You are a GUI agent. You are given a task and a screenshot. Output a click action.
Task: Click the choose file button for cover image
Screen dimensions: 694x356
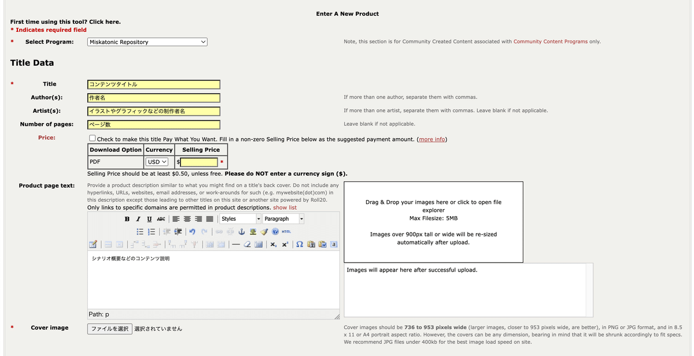click(x=110, y=329)
